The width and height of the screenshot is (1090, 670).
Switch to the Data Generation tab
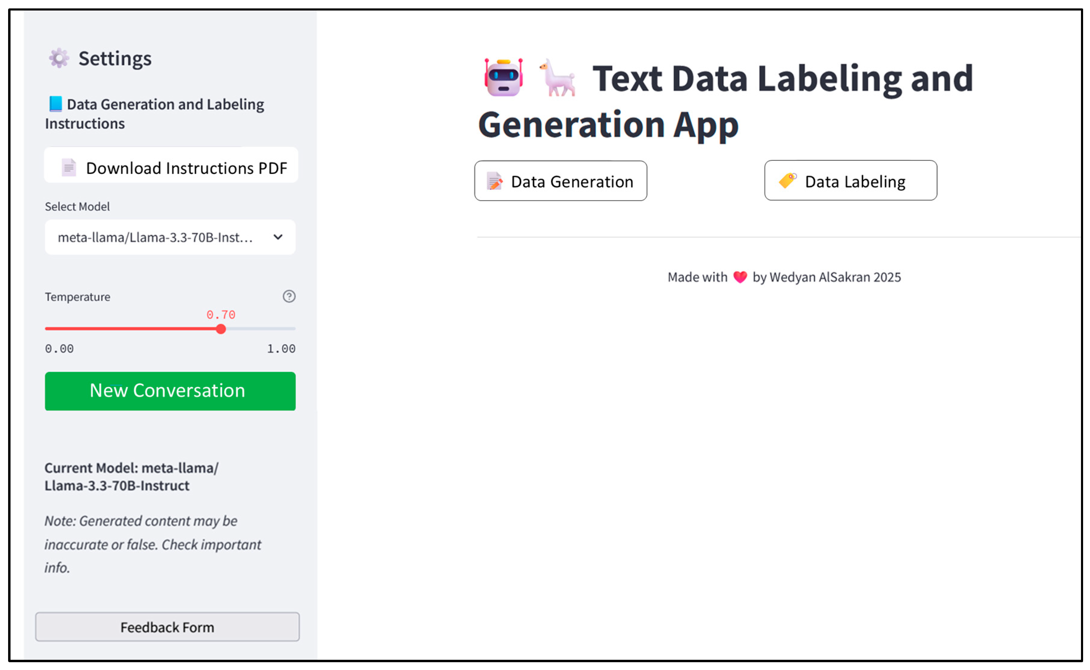pos(560,181)
